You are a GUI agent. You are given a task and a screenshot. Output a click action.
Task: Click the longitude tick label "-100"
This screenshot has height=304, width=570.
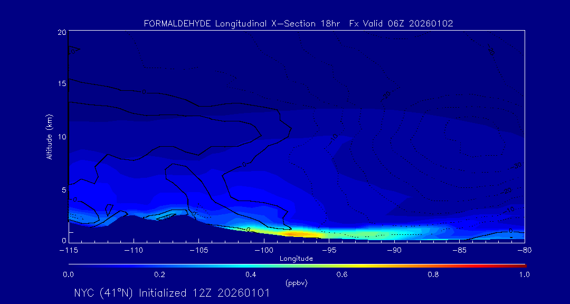[264, 251]
